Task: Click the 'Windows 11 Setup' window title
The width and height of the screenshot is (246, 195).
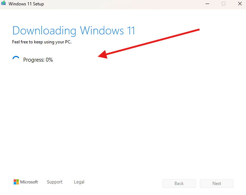Action: pyautogui.click(x=26, y=4)
